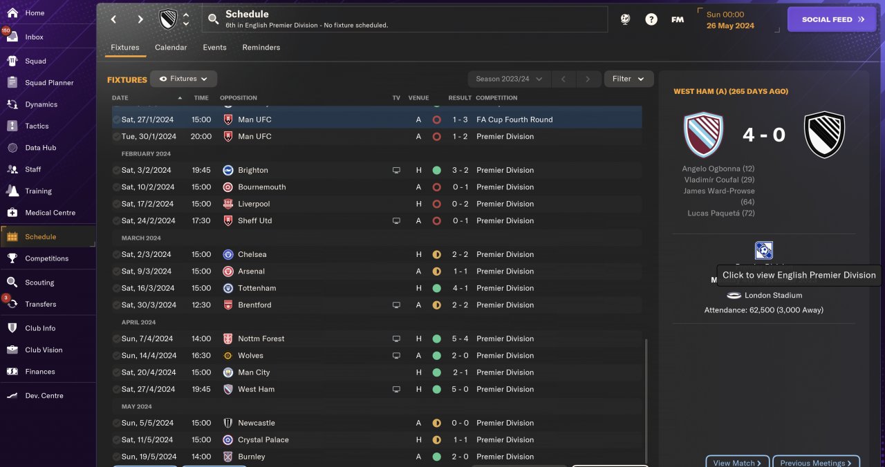Tick the Liverpool fixture row selector
This screenshot has height=467, width=885.
point(116,204)
